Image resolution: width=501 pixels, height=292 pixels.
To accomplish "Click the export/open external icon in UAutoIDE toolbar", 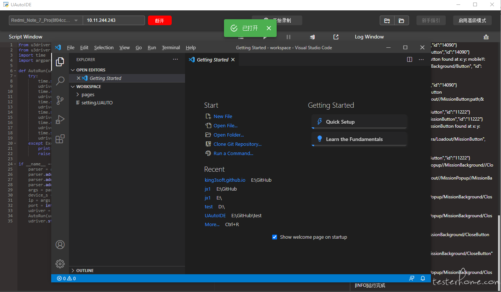I will point(336,37).
